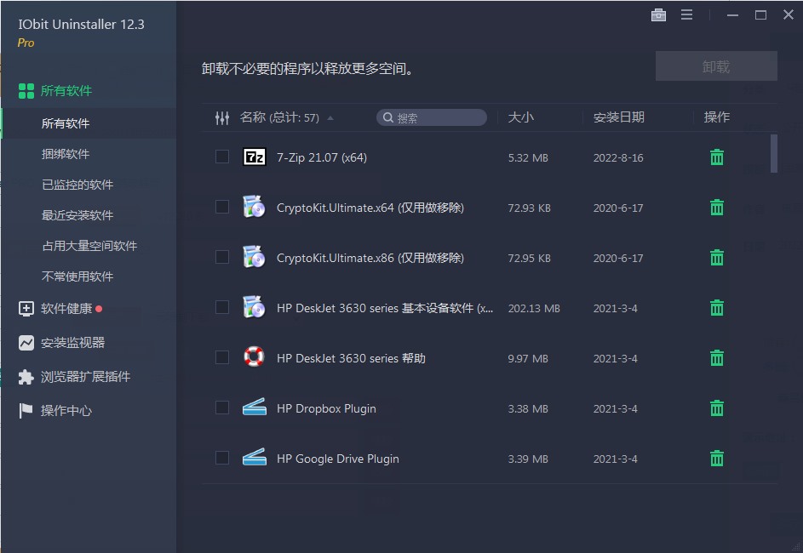Screen dimensions: 803x553
Task: Expand the Action Center section
Action: pos(66,411)
